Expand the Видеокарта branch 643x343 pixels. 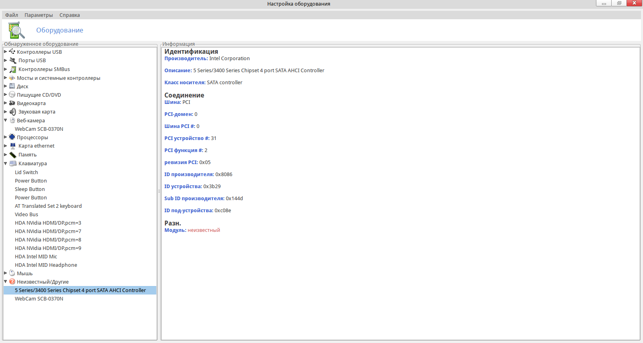click(6, 103)
